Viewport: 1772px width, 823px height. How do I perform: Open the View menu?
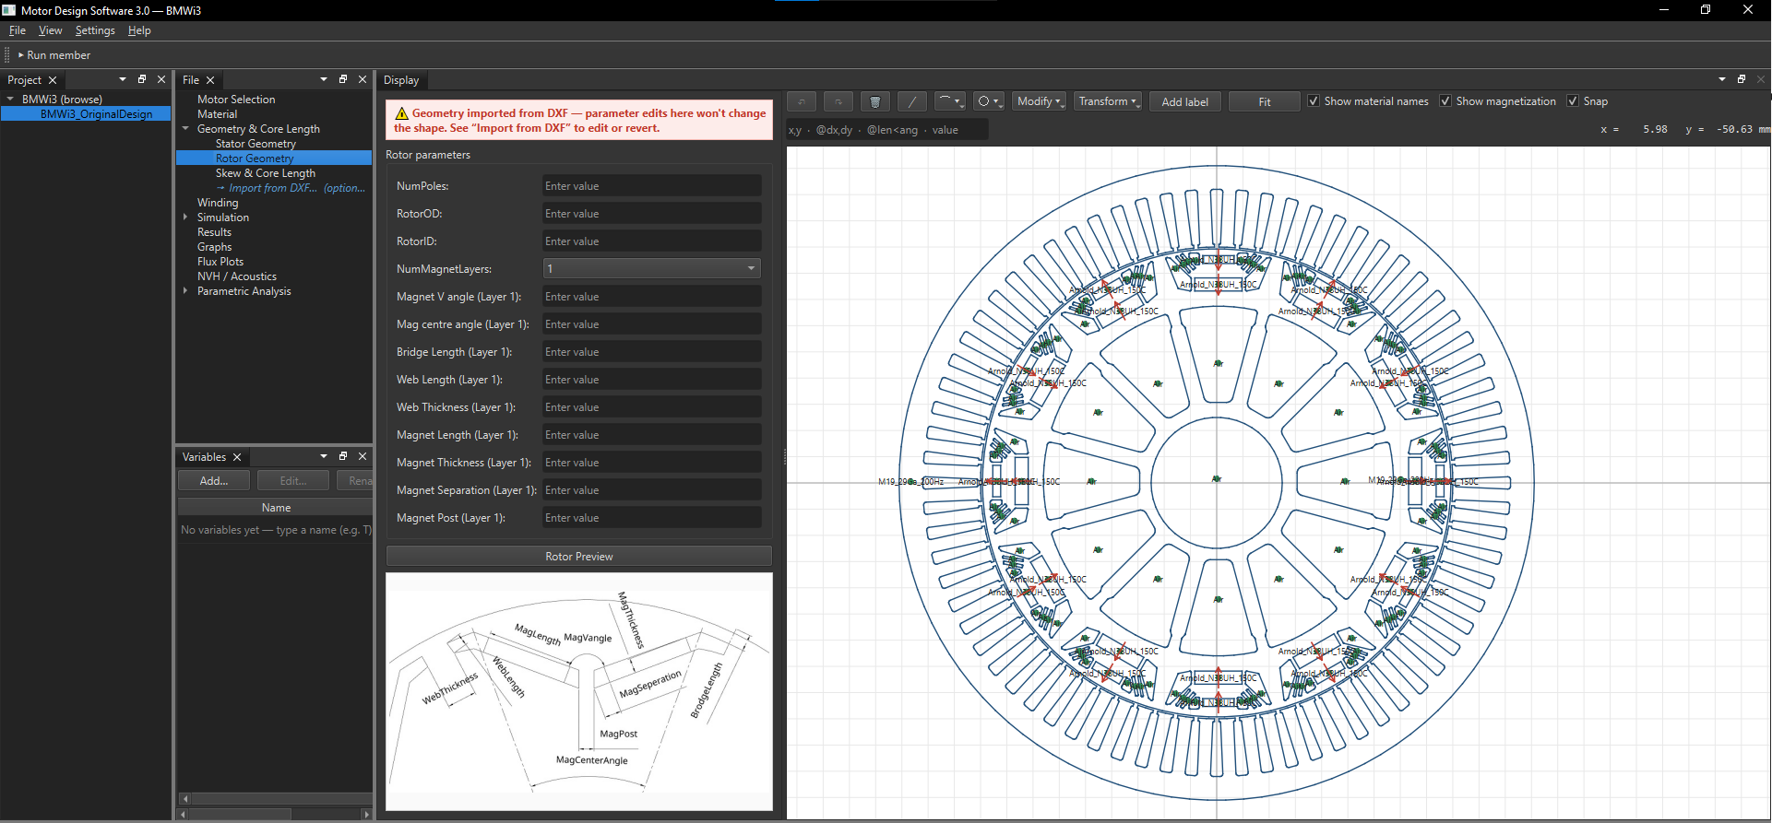pos(51,30)
